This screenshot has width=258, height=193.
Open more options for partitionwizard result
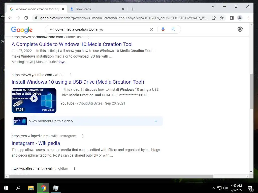tap(89, 37)
